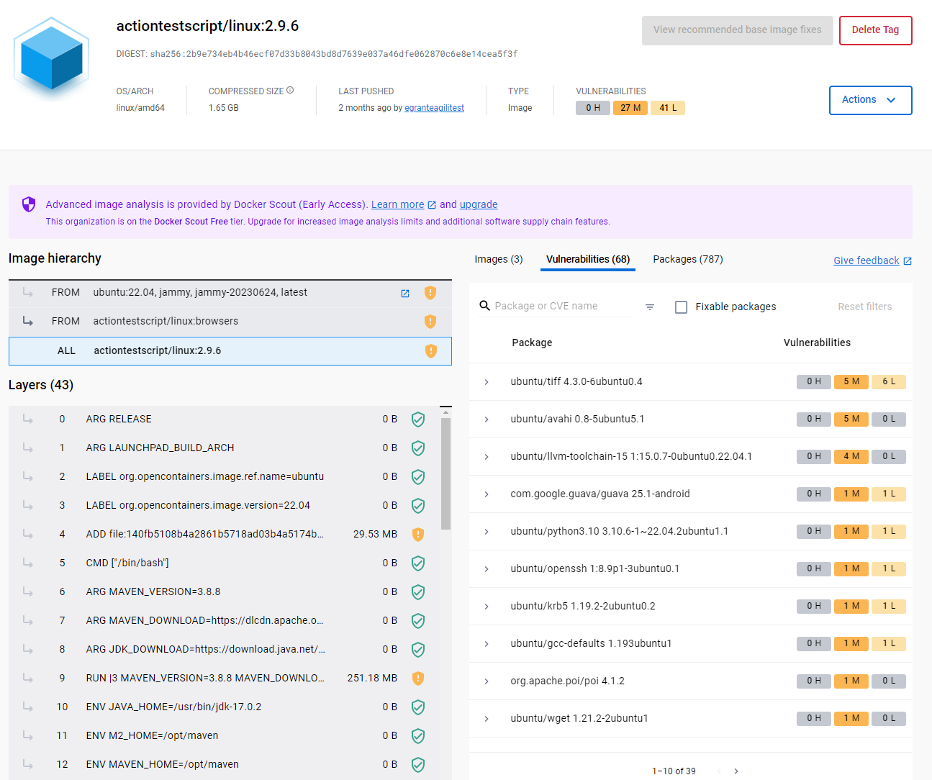The width and height of the screenshot is (932, 780).
Task: Click green shield for ARG MAVEN_DOWNLOAD layer
Action: point(418,621)
